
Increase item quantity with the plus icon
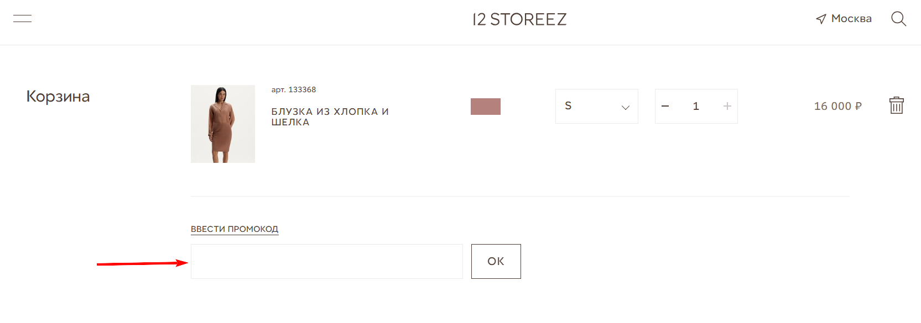726,106
